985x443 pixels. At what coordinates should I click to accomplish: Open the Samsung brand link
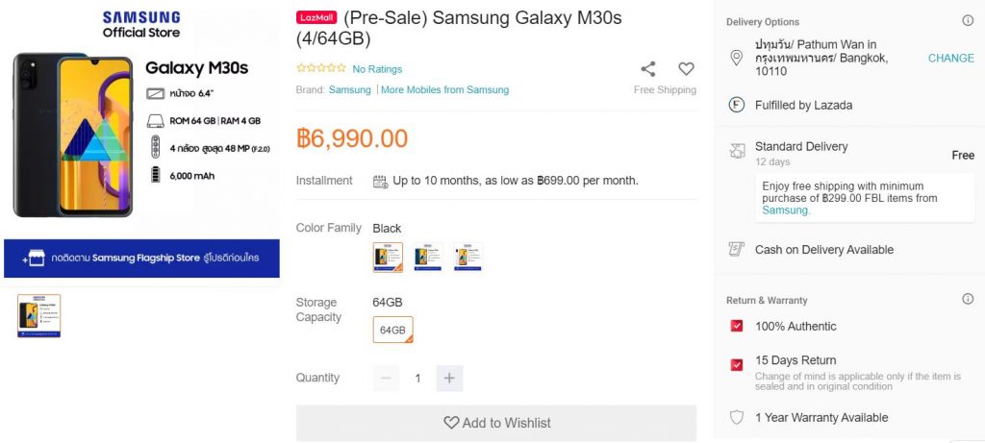[x=349, y=90]
